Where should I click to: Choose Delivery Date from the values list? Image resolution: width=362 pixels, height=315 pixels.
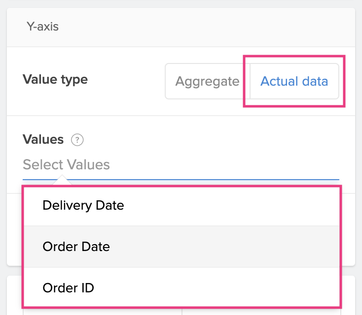click(x=83, y=205)
